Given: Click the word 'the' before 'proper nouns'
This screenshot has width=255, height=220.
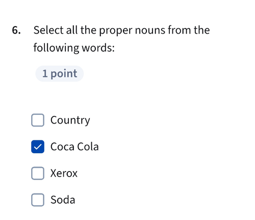Looking at the screenshot, I should [x=88, y=30].
